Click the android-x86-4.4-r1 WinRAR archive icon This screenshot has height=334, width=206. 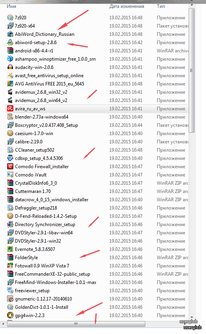pos(10,51)
